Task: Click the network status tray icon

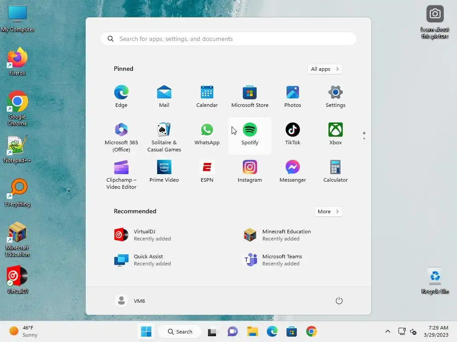Action: (402, 331)
